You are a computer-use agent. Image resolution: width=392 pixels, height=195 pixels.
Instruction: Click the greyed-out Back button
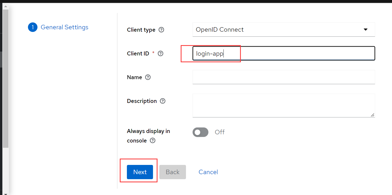point(173,172)
